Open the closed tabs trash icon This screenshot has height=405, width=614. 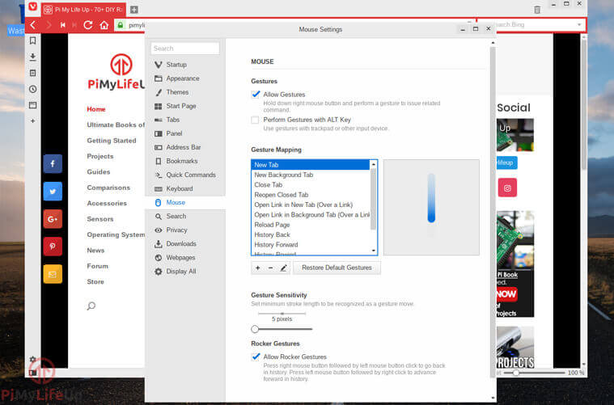tap(537, 10)
